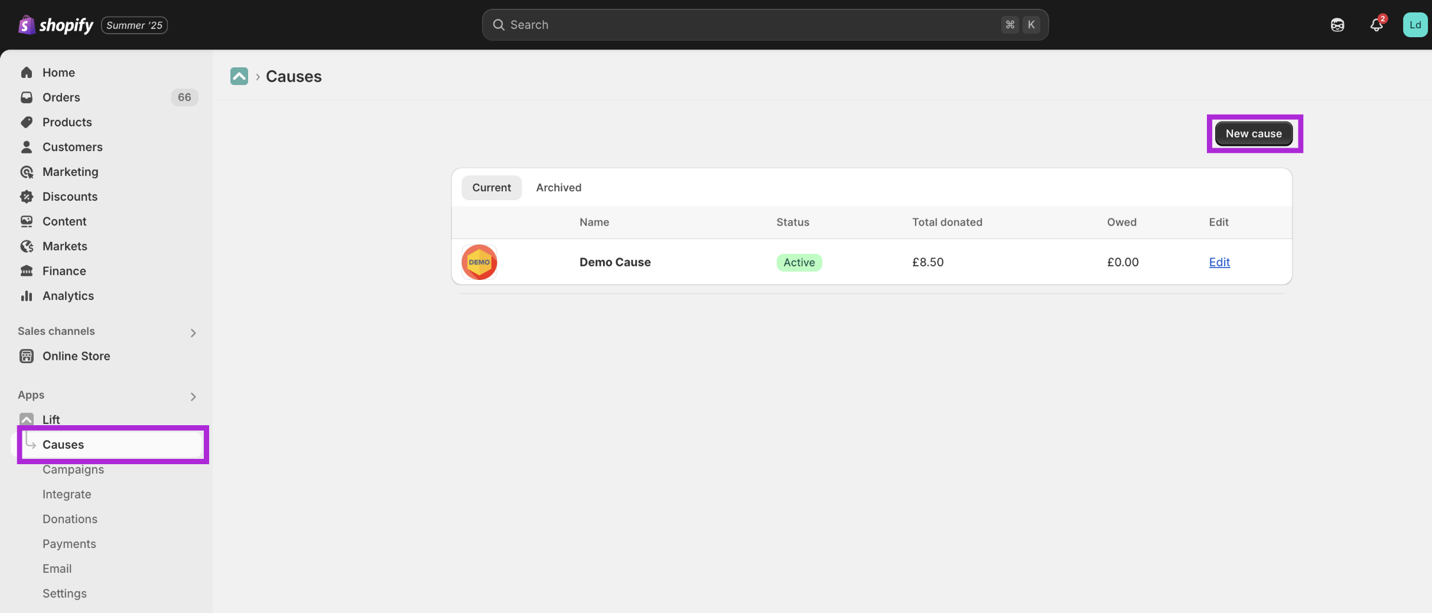Click the New cause button
The width and height of the screenshot is (1432, 613).
point(1253,133)
